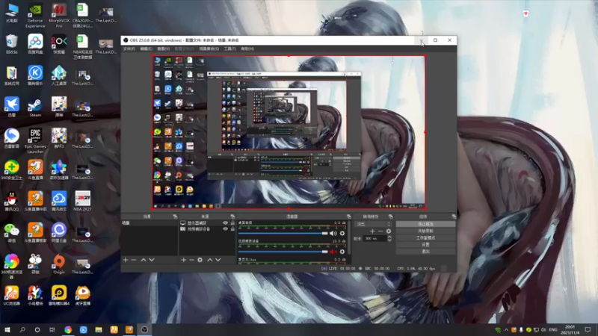Open the 帮助(H) Help menu
Screen dimensions: 598x336
point(247,49)
